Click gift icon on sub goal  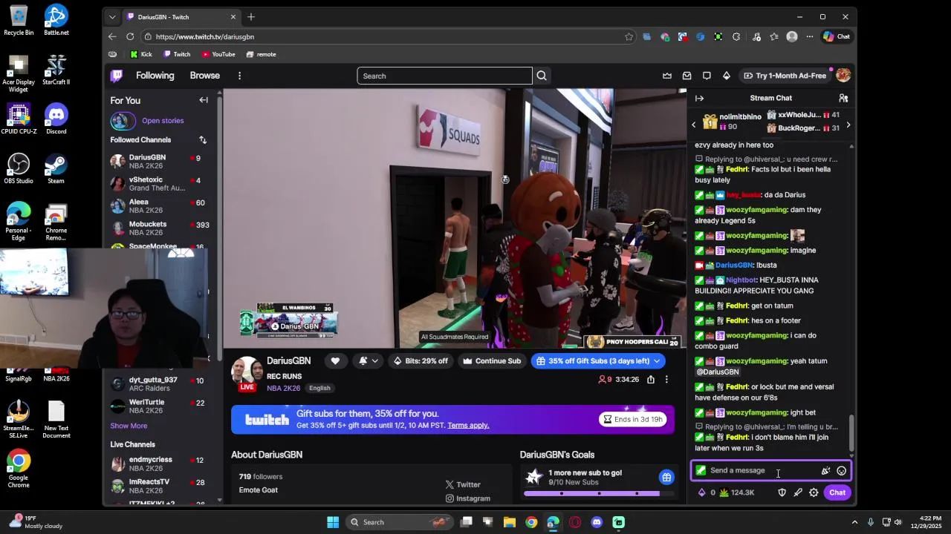(666, 477)
